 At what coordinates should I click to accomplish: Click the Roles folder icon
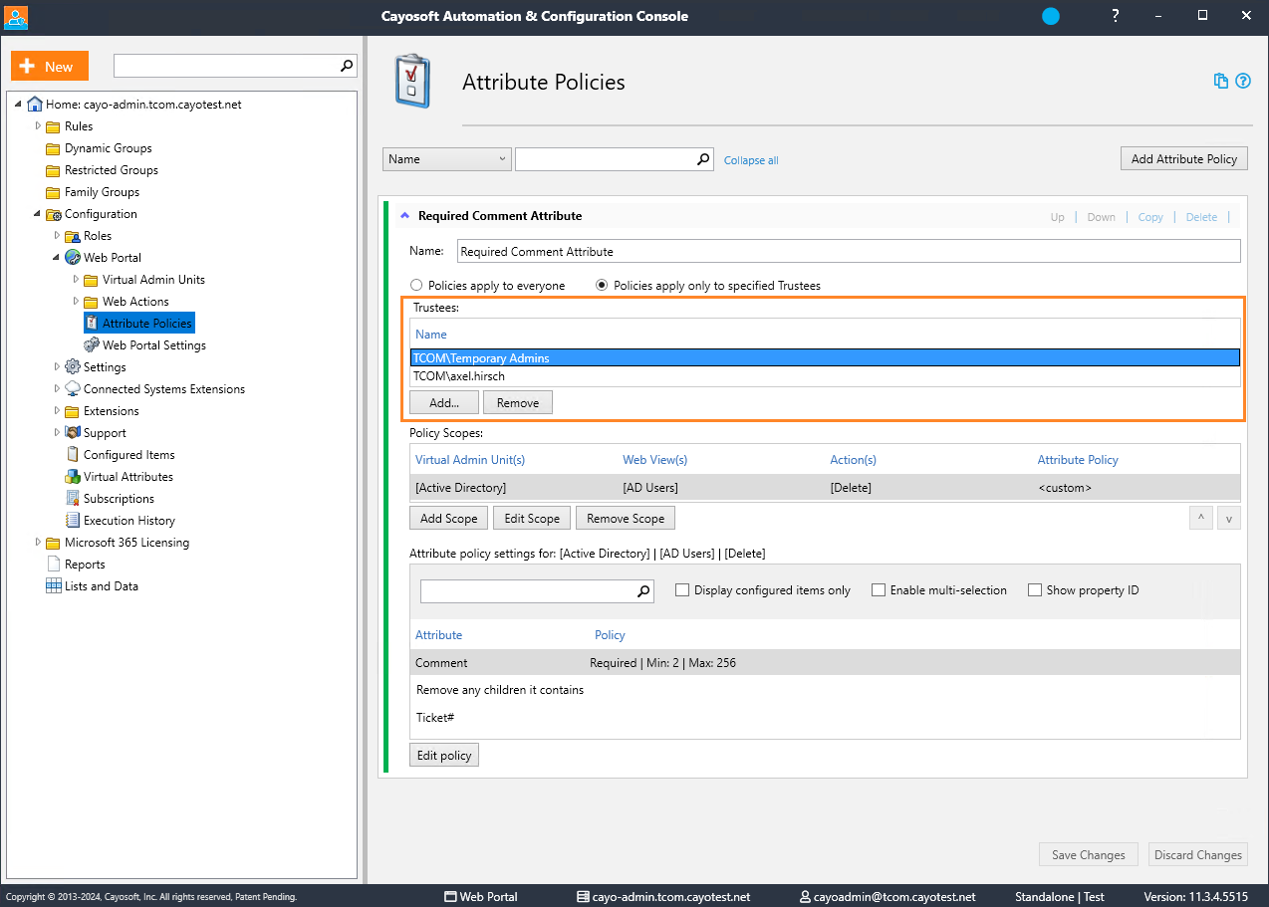(x=72, y=236)
